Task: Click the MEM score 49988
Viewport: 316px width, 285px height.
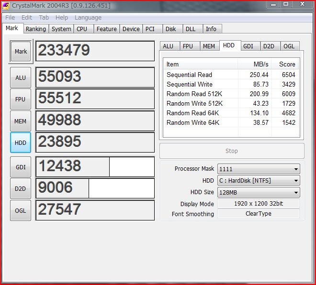Action: (x=95, y=121)
